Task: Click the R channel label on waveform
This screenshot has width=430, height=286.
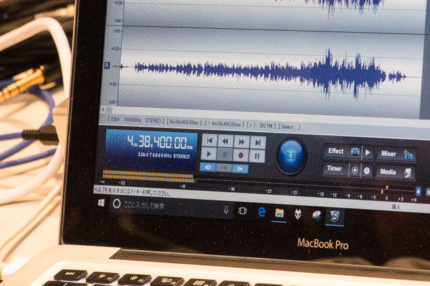Action: (x=106, y=66)
